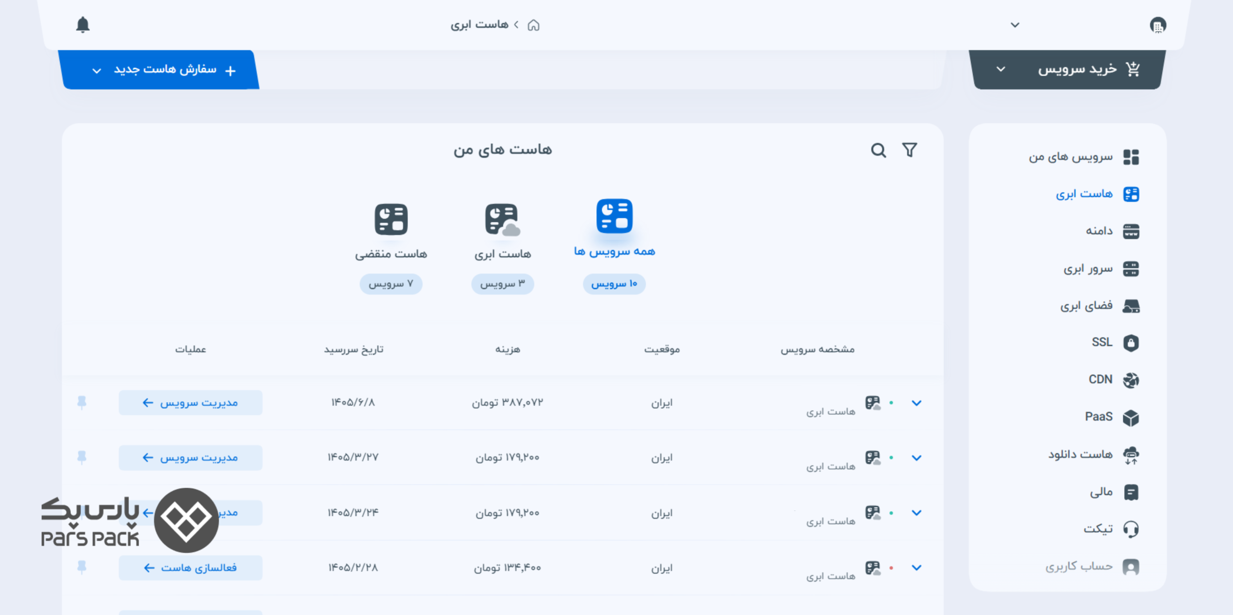Screen dimensions: 1233x615
Task: Click the سرور ابری sidebar icon
Action: [x=1131, y=269]
